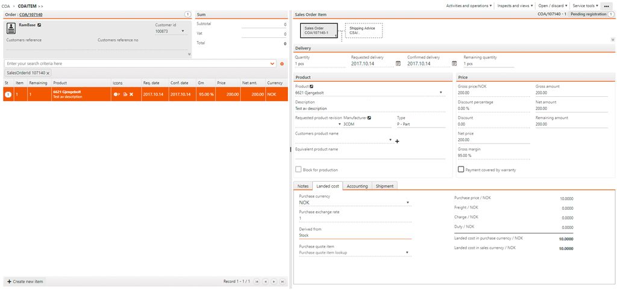Open the Customer id dropdown

click(x=183, y=31)
